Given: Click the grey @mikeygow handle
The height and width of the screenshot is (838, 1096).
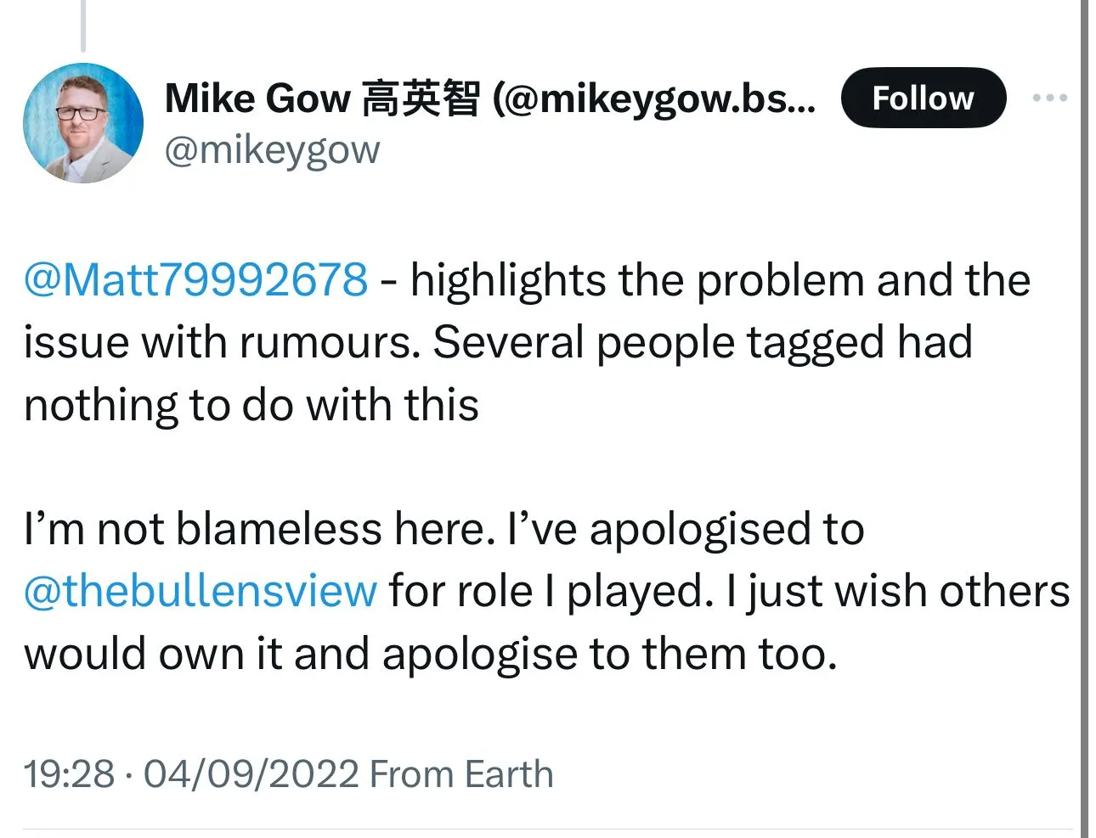Looking at the screenshot, I should 272,151.
